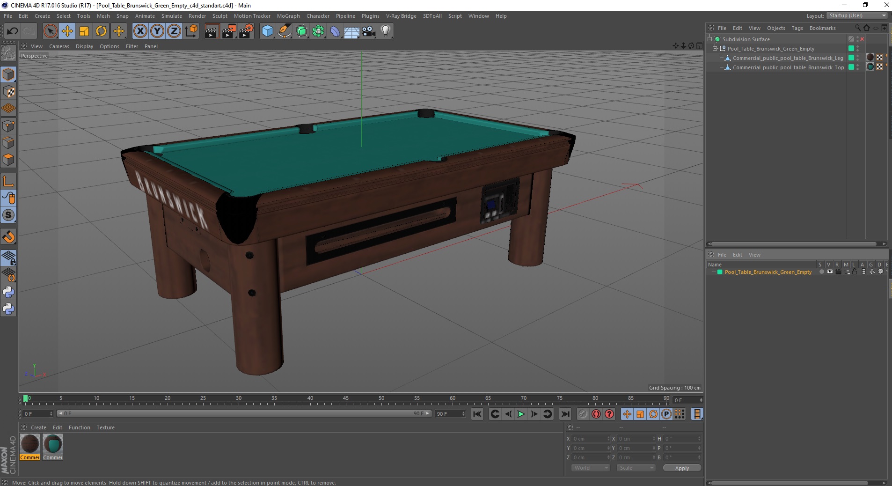The image size is (892, 486).
Task: Activate the Scale tool
Action: (x=84, y=31)
